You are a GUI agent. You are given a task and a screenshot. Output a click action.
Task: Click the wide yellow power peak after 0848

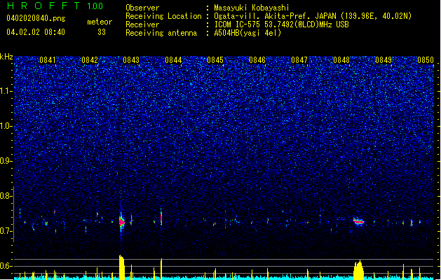click(358, 270)
